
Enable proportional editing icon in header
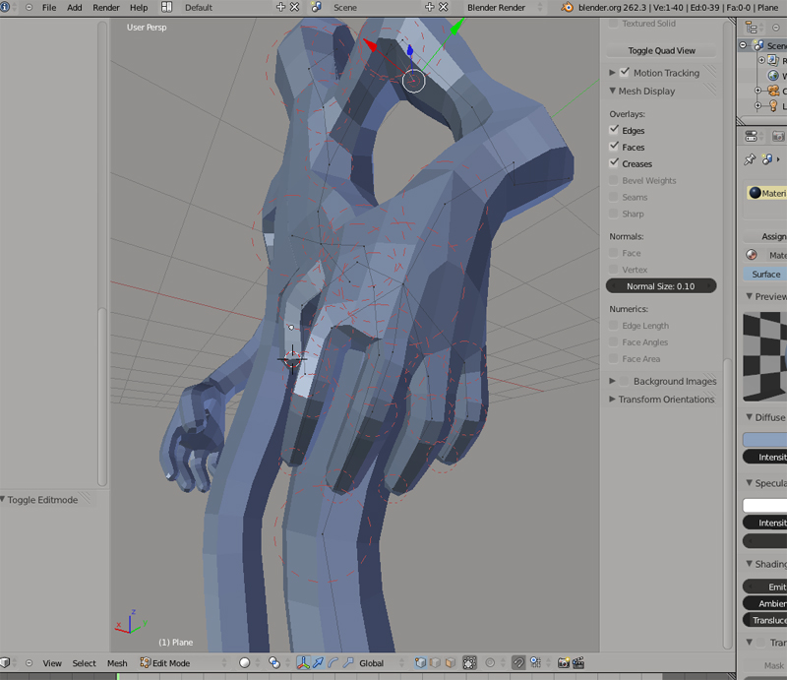[489, 663]
